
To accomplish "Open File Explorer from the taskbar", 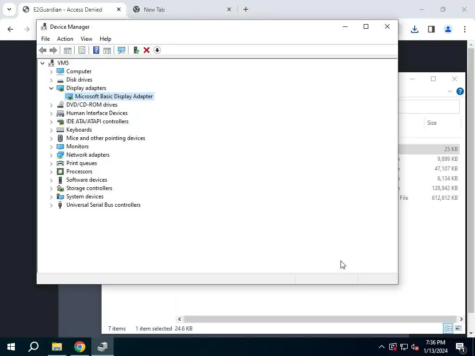I will pyautogui.click(x=57, y=347).
